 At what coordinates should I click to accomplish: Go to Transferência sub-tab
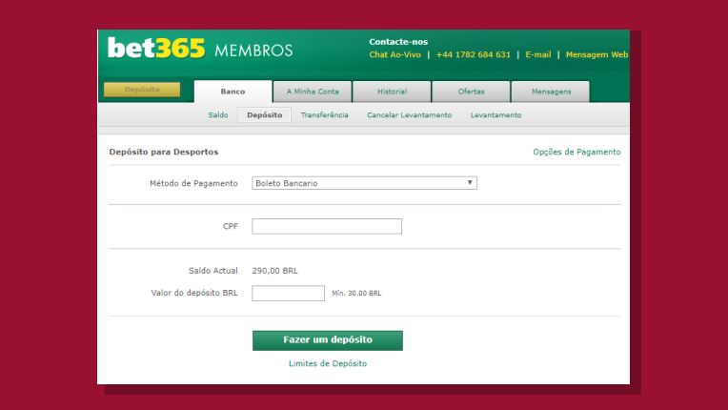(325, 115)
